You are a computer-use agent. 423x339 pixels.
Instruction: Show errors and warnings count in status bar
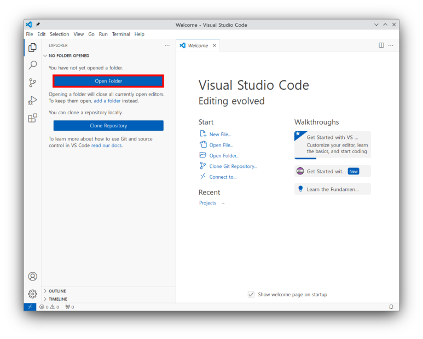tap(49, 307)
